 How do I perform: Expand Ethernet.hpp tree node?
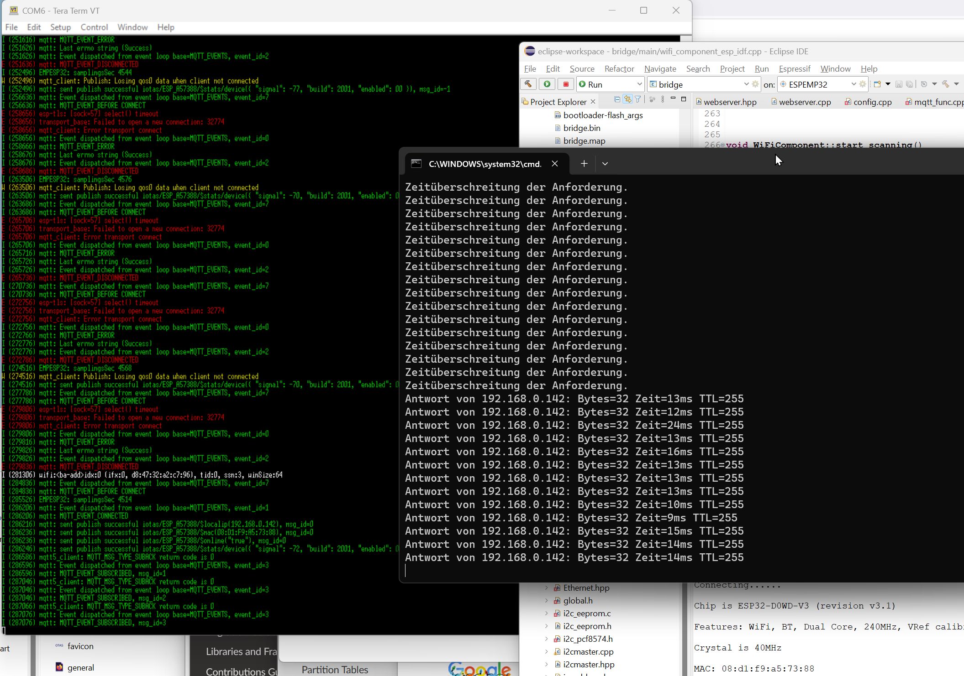pyautogui.click(x=547, y=588)
